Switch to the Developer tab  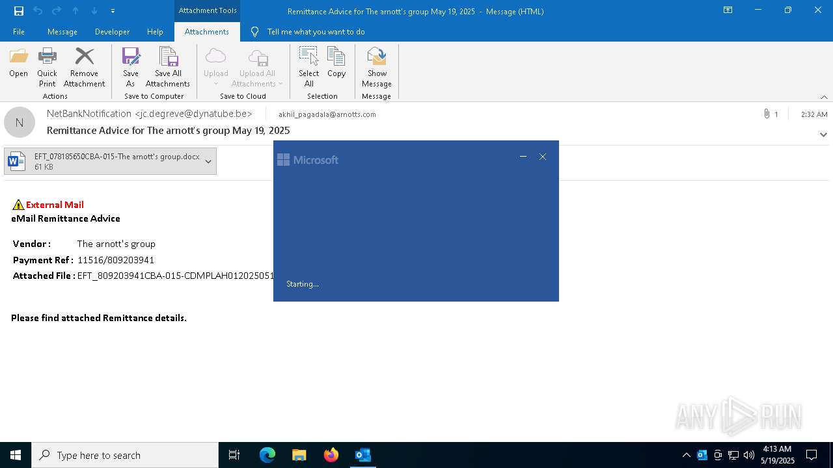point(112,32)
